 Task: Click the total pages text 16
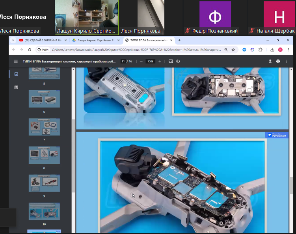(130, 61)
